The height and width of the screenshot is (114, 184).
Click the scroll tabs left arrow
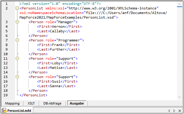pyautogui.click(x=169, y=111)
